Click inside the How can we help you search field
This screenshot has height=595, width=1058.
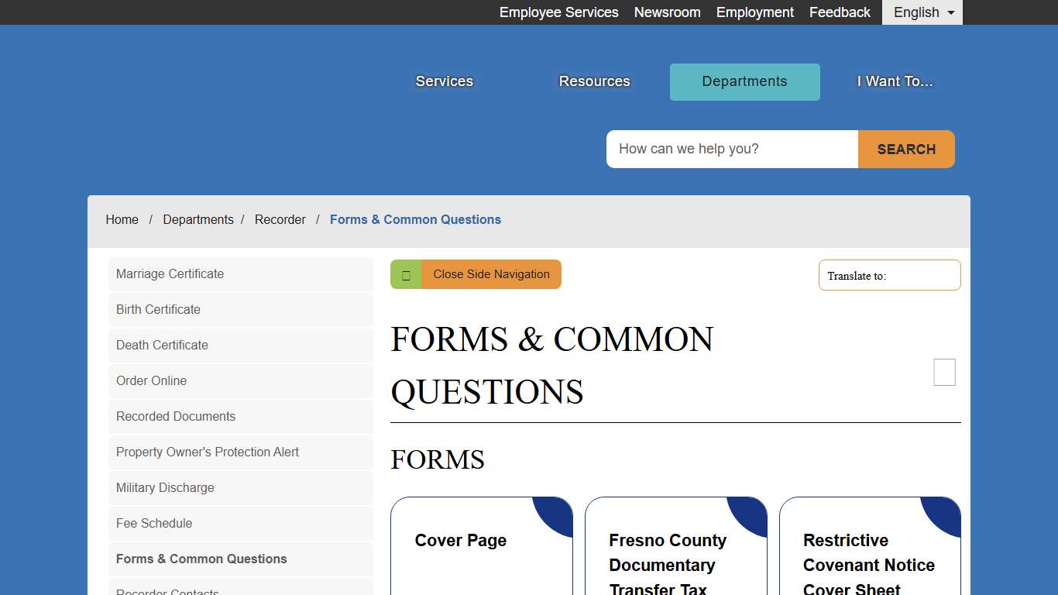(731, 149)
